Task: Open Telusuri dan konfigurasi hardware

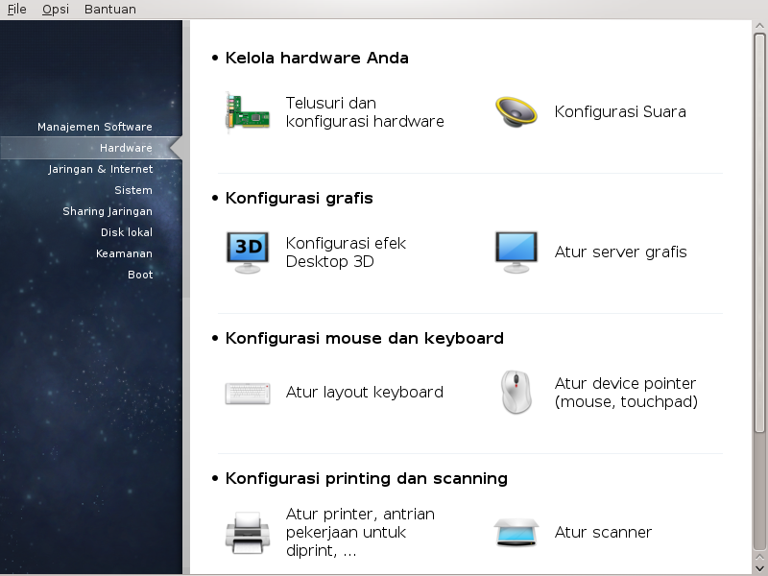Action: pyautogui.click(x=365, y=112)
